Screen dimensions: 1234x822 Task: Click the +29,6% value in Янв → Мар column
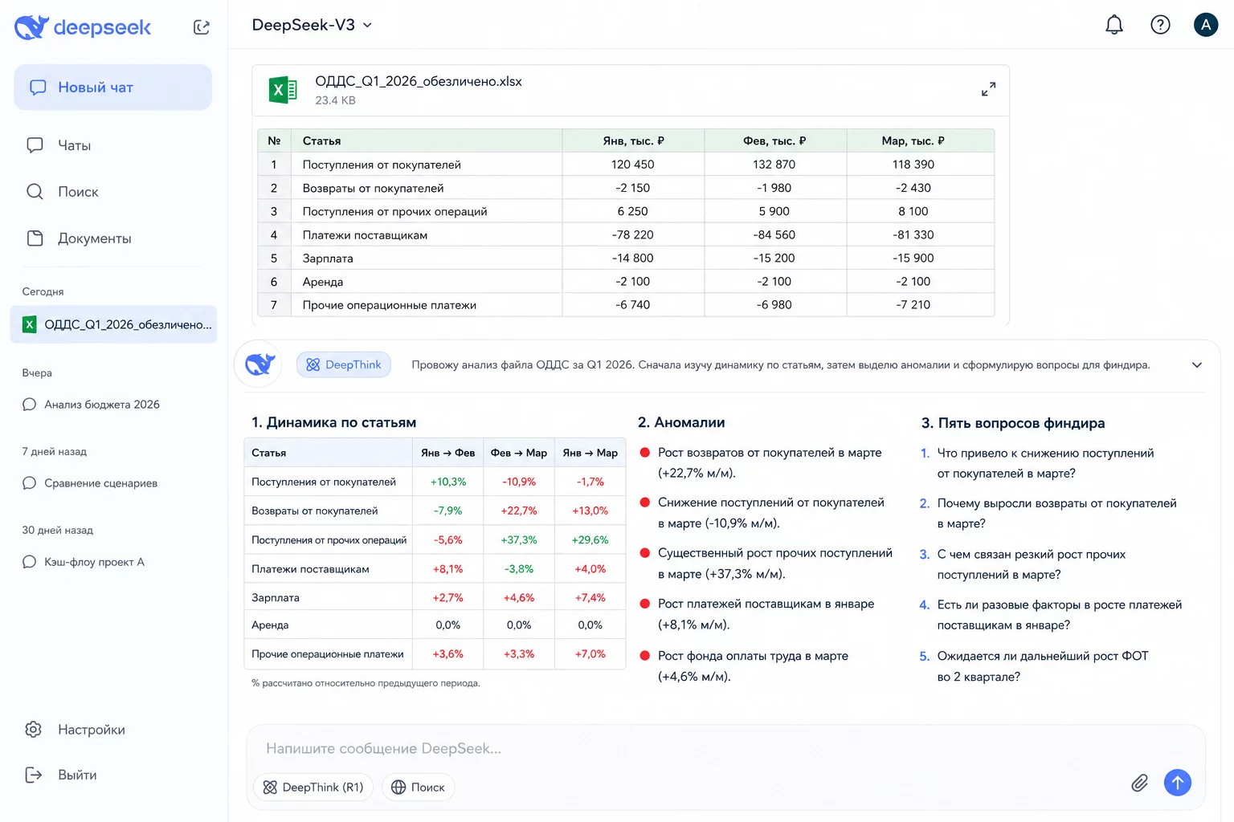pos(590,539)
